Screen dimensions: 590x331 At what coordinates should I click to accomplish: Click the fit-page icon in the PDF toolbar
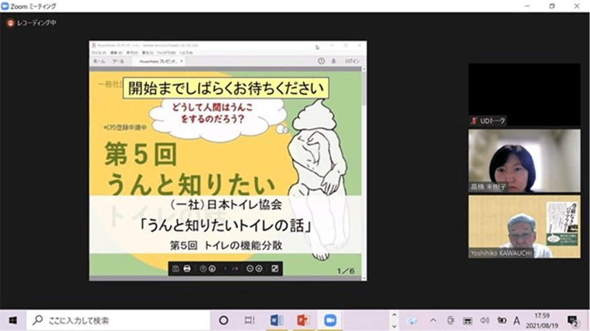pyautogui.click(x=275, y=268)
